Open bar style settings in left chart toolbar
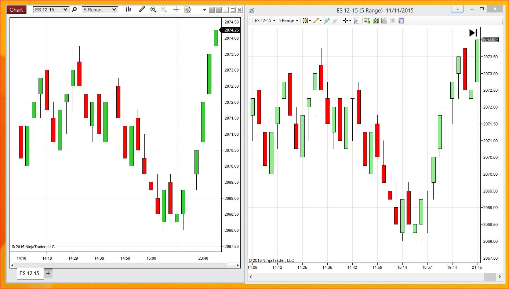 click(128, 10)
